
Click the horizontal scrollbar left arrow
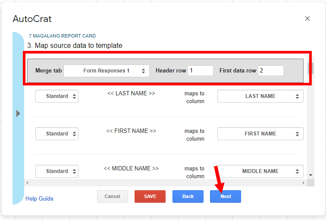coord(27,182)
